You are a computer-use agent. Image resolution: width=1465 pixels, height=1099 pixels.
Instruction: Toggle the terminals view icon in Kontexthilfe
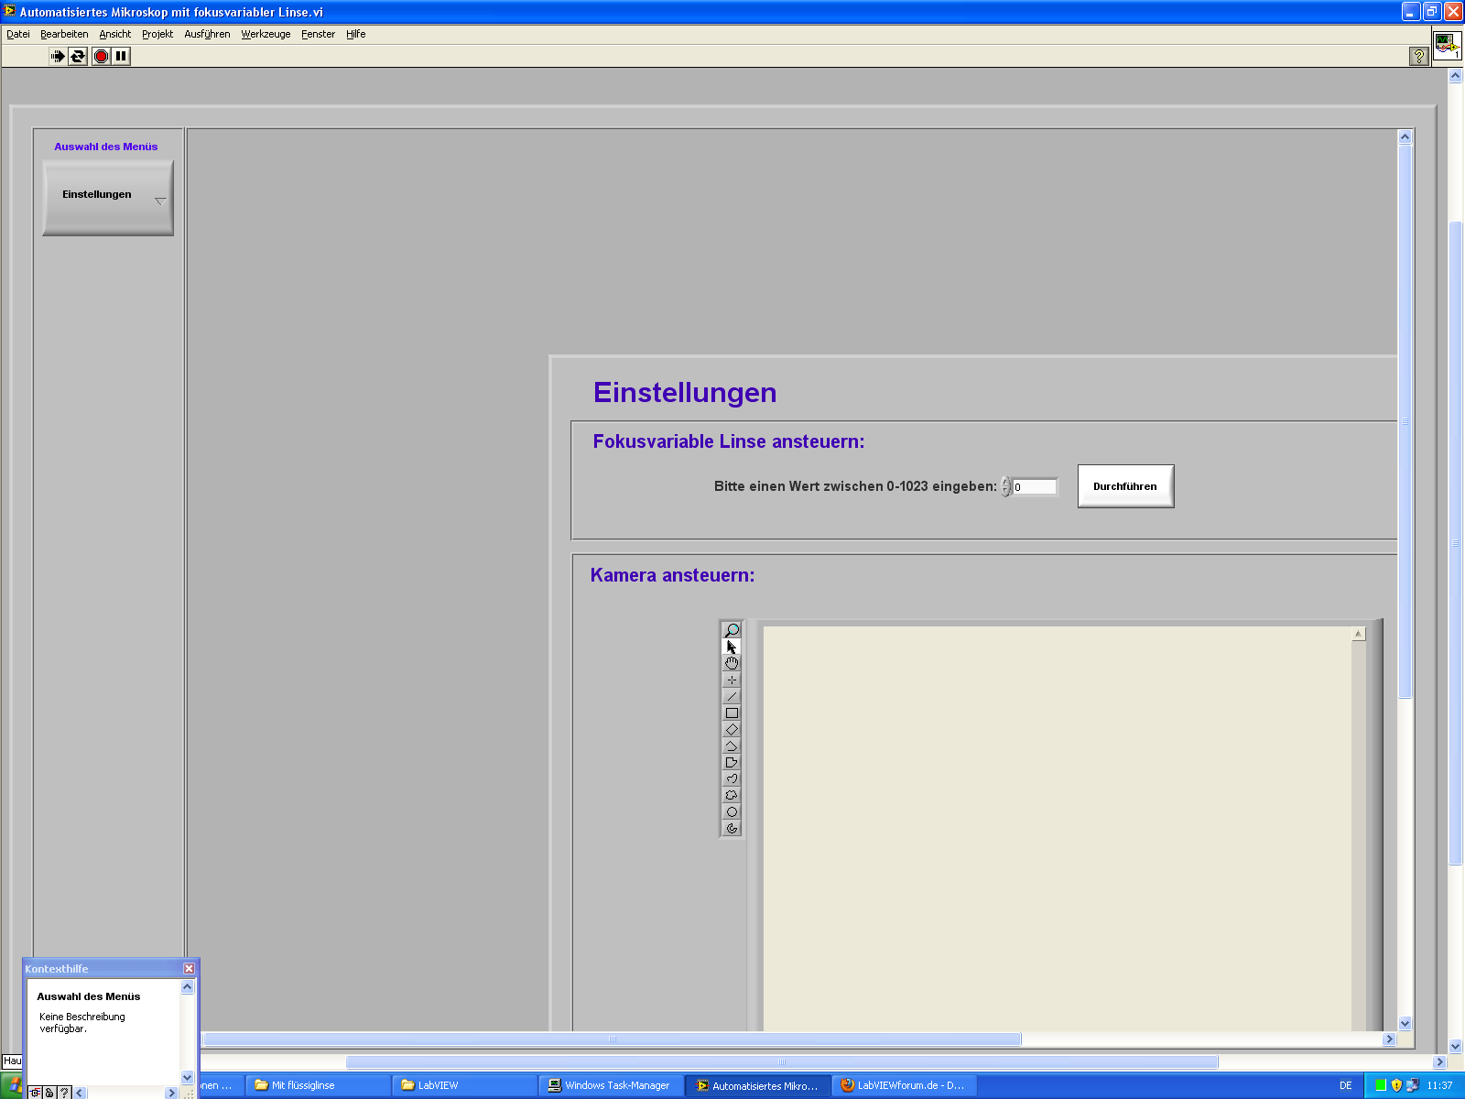point(36,1093)
